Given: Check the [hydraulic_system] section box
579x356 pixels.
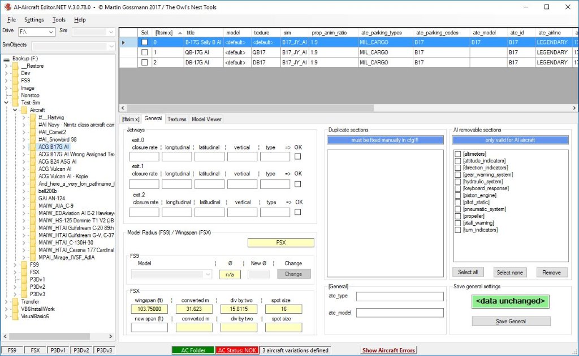Looking at the screenshot, I should 458,181.
